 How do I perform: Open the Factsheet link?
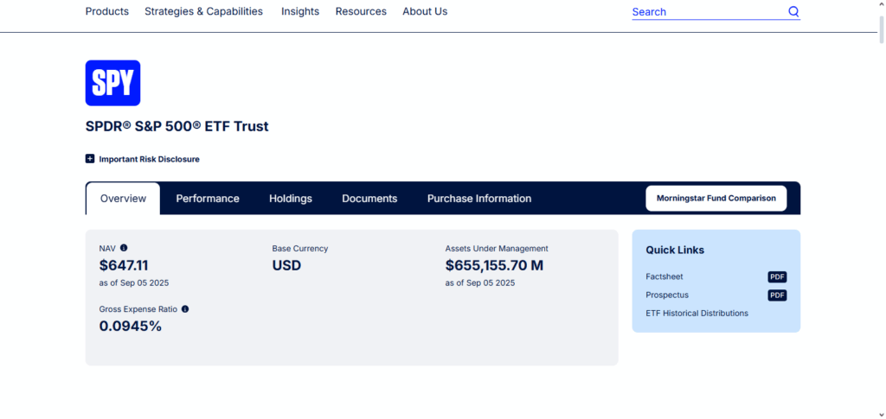(664, 277)
